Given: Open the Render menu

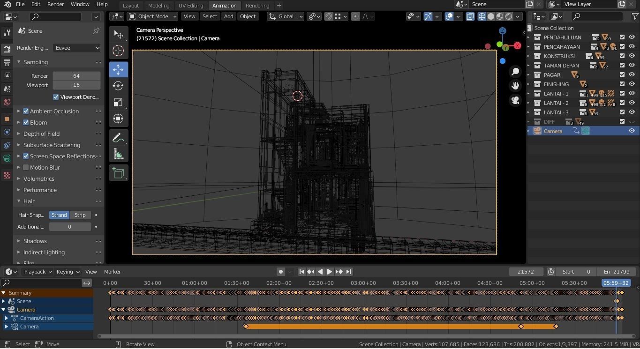Looking at the screenshot, I should (55, 4).
